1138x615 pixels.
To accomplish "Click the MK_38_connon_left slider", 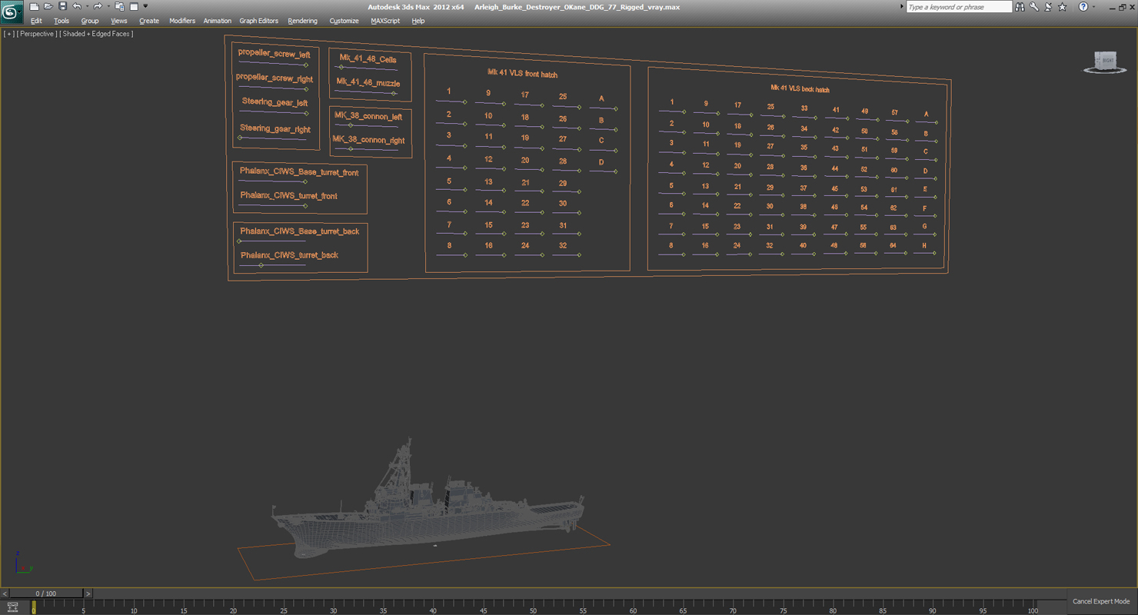I will [x=350, y=125].
